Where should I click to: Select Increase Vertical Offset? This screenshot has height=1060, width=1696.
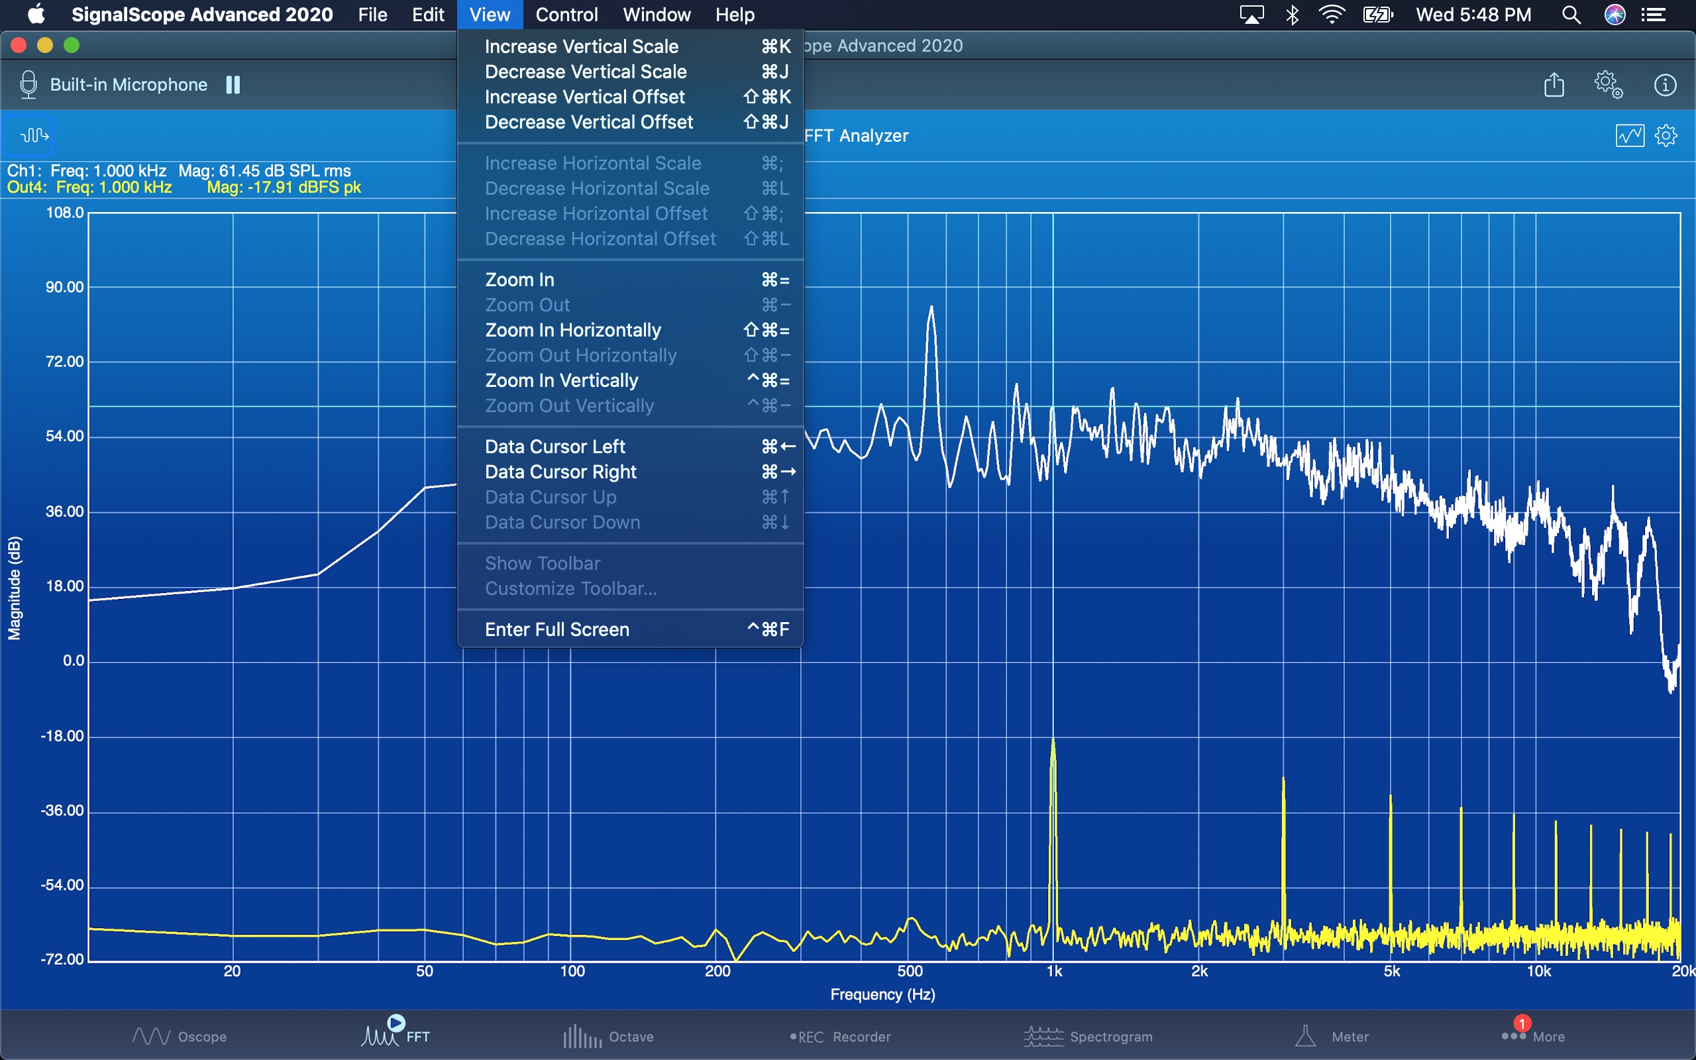[x=630, y=97]
